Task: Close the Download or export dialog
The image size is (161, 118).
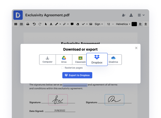Action: click(x=136, y=48)
